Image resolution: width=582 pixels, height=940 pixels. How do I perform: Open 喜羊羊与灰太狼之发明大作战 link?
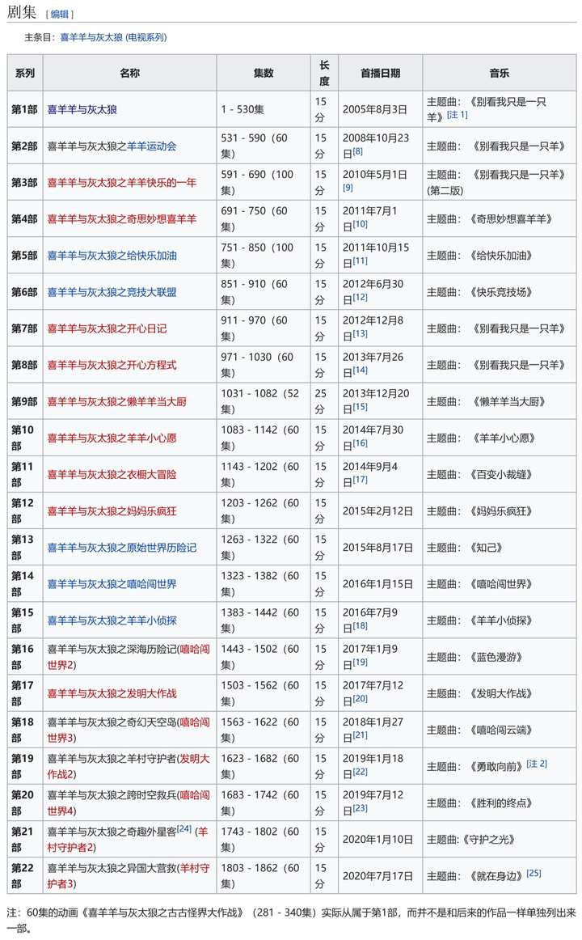[x=112, y=693]
